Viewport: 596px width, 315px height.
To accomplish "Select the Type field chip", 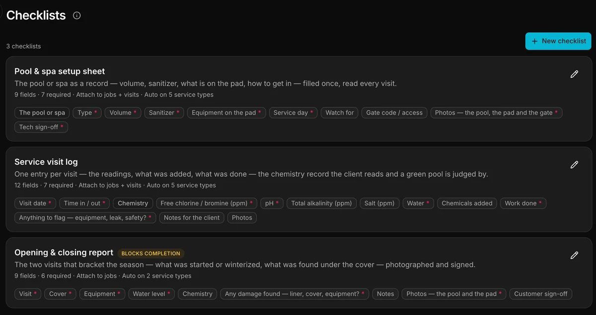I will [87, 113].
